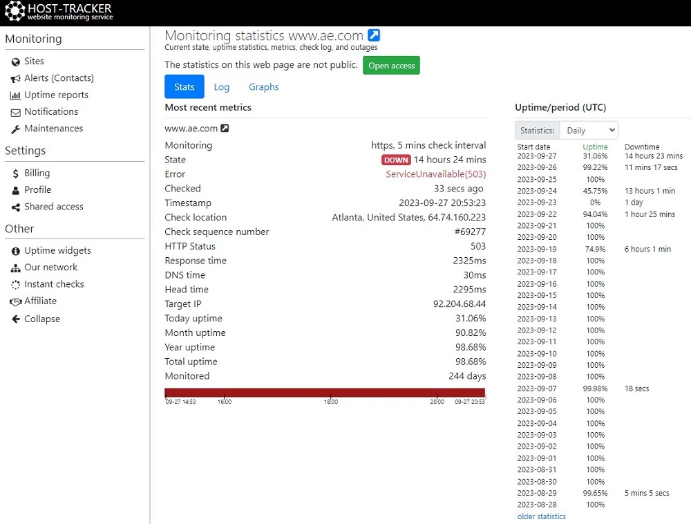
Task: Open the Sites menu item
Action: (34, 62)
